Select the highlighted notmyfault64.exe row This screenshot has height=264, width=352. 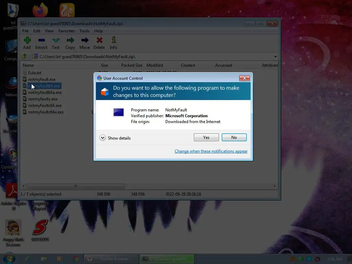(44, 86)
